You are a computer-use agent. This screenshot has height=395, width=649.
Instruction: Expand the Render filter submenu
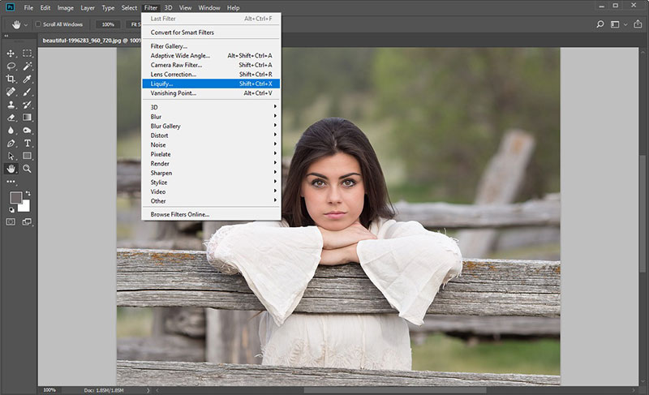pos(211,163)
